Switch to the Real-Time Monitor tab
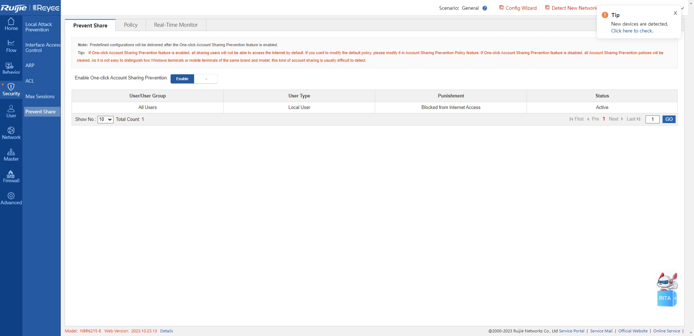 [x=176, y=25]
